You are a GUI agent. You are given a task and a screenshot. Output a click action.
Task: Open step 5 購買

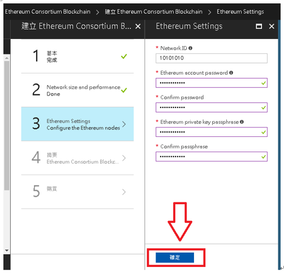(x=78, y=192)
